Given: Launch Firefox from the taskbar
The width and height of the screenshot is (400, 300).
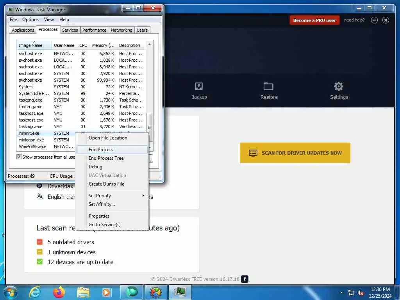Looking at the screenshot, I should pyautogui.click(x=59, y=292).
